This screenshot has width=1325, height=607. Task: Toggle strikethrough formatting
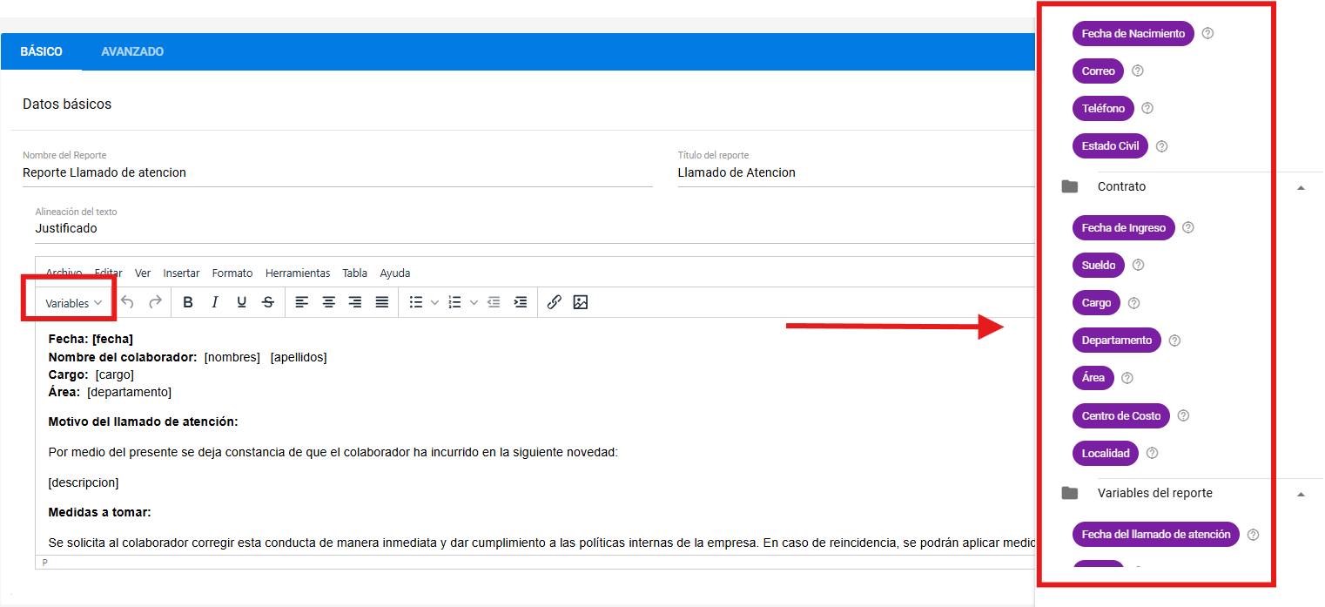tap(268, 302)
